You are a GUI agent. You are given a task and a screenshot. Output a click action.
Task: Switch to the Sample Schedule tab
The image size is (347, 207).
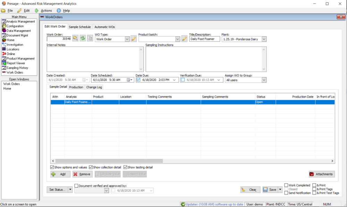[x=79, y=27]
